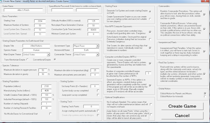
Task: Click the Difficulty Modifier field
Action: 93,21
